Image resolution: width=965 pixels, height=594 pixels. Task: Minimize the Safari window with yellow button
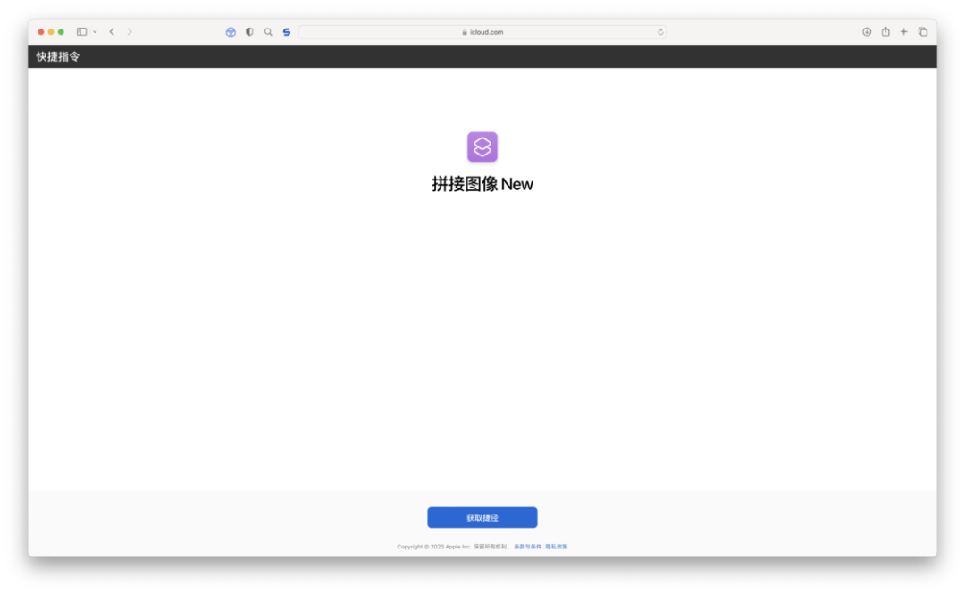pos(51,32)
